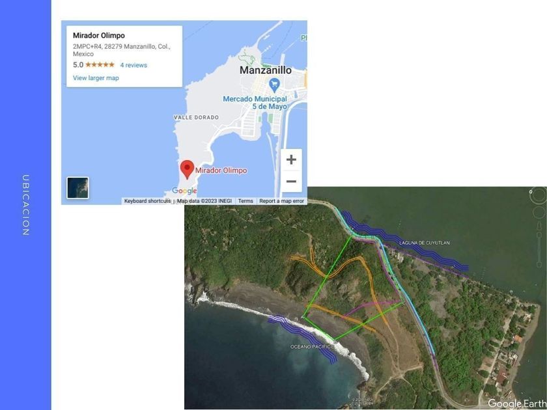Click the map zoom in plus button
Screen dimensions: 547x410
click(291, 159)
